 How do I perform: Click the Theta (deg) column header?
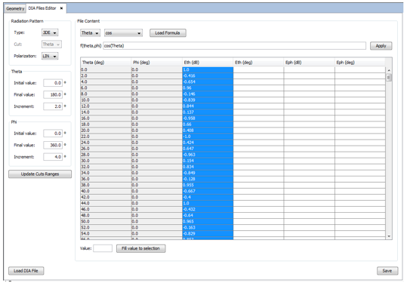pyautogui.click(x=106, y=63)
